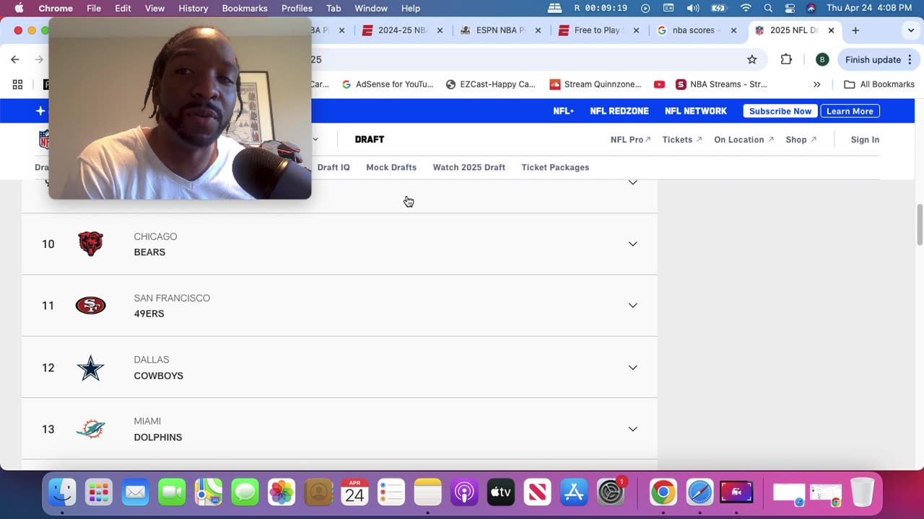The width and height of the screenshot is (924, 519).
Task: Switch to the Free to Play tab
Action: pos(598,30)
